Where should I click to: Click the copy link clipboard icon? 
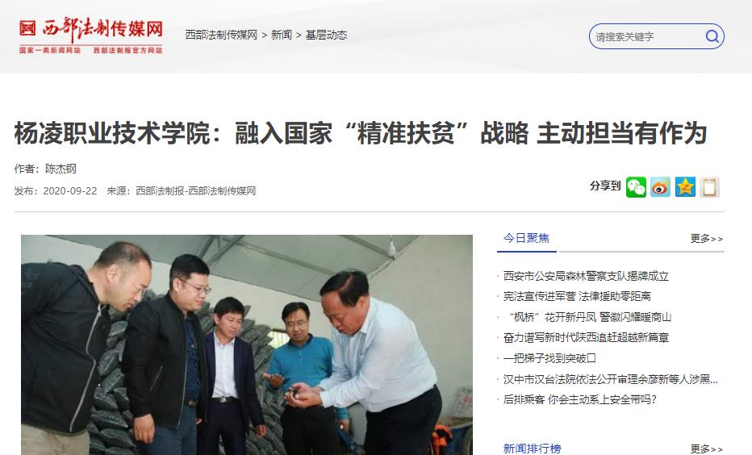click(710, 187)
